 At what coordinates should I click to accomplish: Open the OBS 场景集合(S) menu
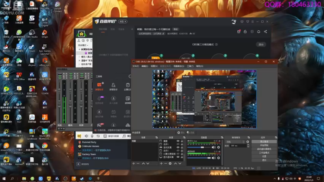(179, 66)
